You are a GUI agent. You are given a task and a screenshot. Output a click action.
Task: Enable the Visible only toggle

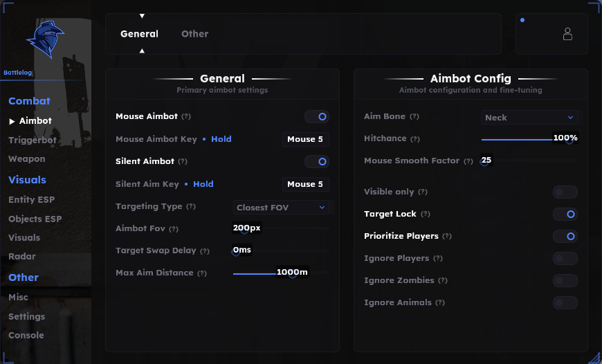565,192
